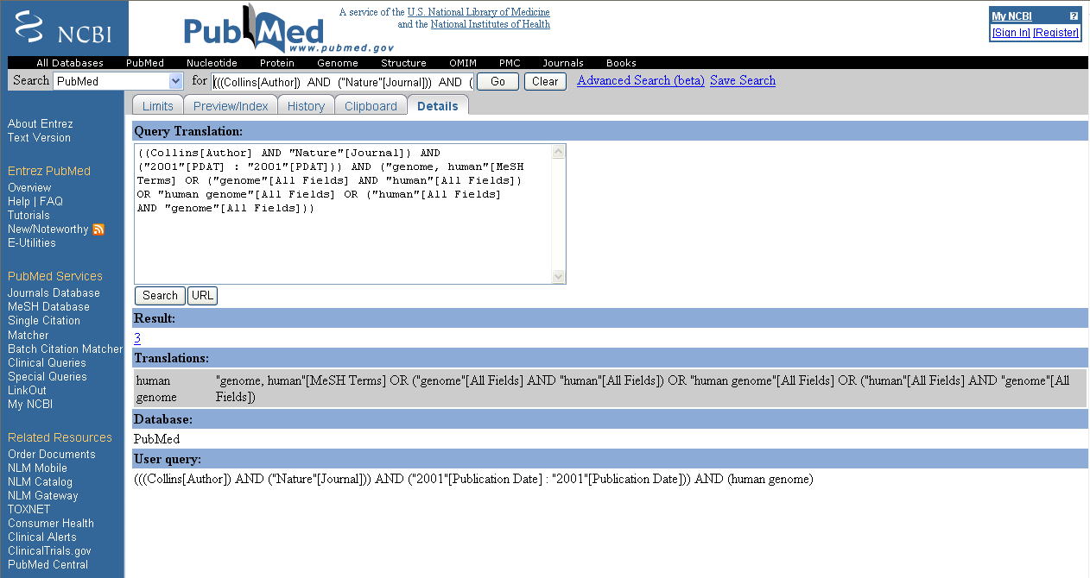Open Consumer Health in sidebar
This screenshot has height=578, width=1090.
(x=51, y=524)
